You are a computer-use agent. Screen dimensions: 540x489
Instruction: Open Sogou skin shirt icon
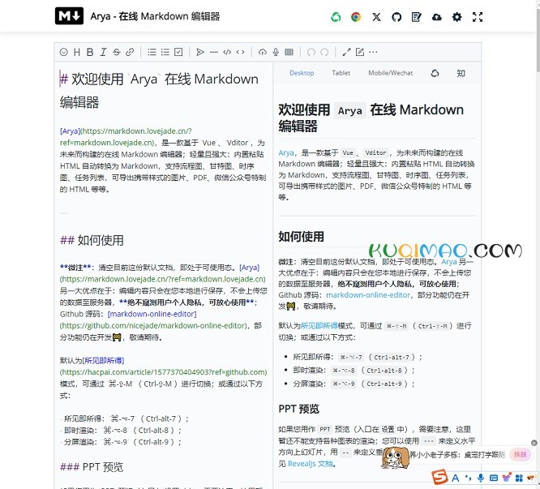click(x=506, y=478)
